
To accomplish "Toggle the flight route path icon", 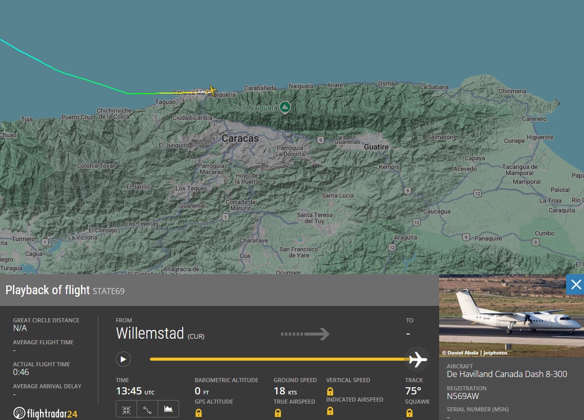I will pos(147,409).
